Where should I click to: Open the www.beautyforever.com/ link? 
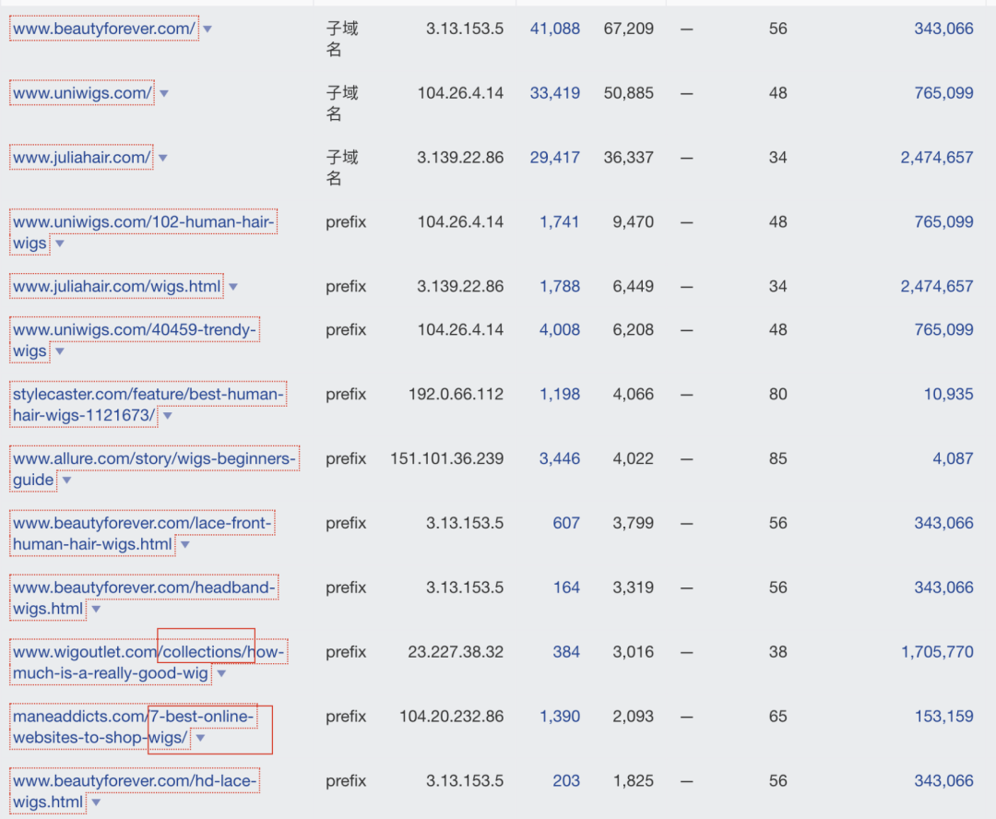[104, 29]
